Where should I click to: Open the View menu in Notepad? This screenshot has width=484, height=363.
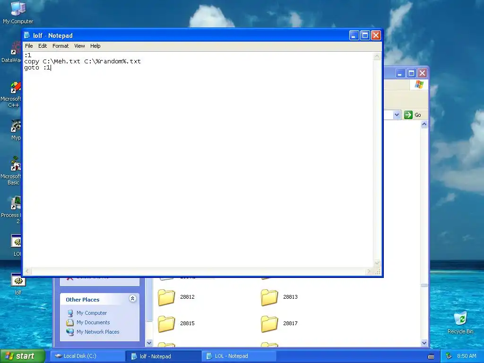pyautogui.click(x=79, y=46)
